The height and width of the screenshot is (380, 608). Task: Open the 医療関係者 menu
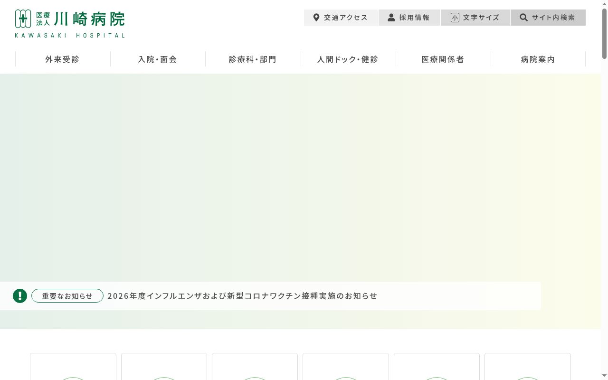(x=443, y=59)
